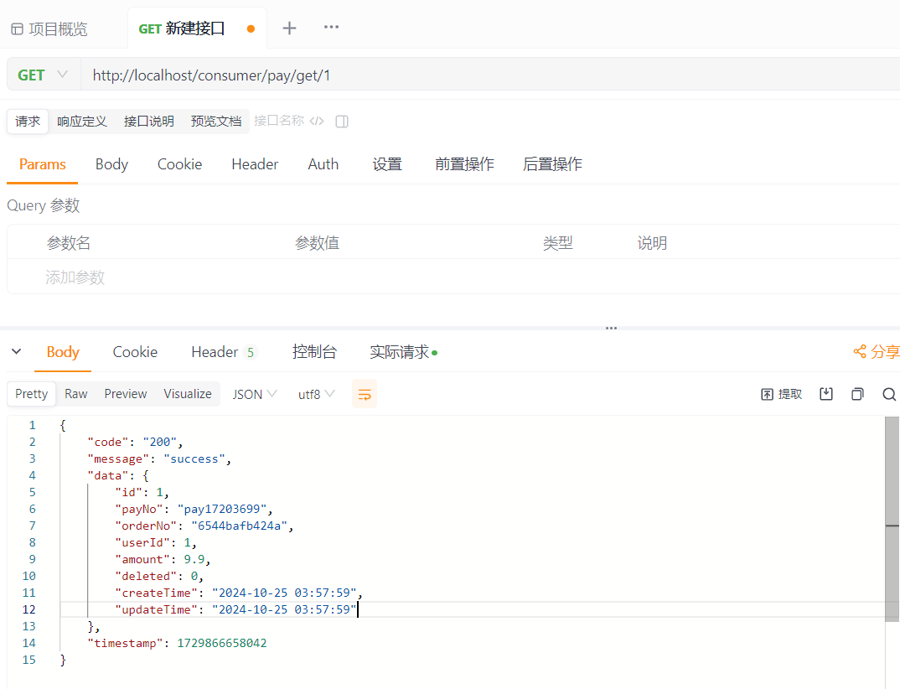The image size is (900, 689).
Task: Click the "code": "200" line
Action: pyautogui.click(x=135, y=442)
